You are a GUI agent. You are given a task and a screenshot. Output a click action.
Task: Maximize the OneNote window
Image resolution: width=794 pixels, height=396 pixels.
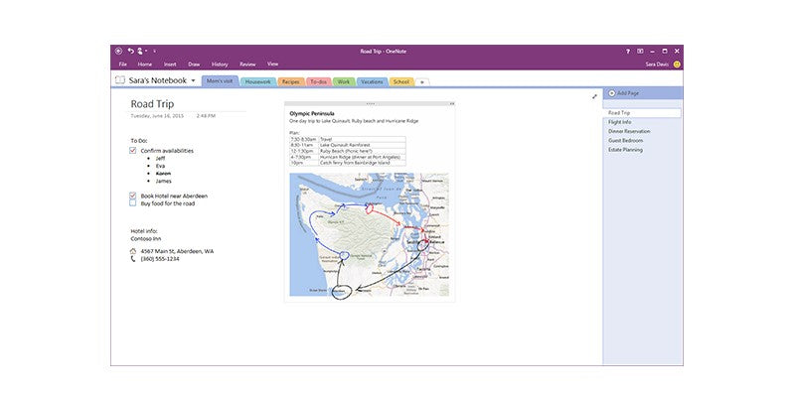tap(665, 51)
